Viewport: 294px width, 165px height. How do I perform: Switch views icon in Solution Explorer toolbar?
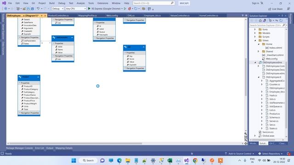pyautogui.click(x=265, y=20)
